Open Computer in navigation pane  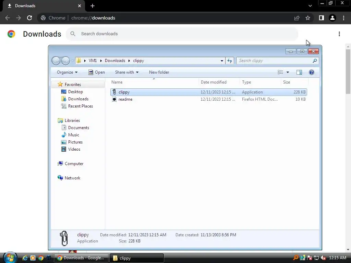coord(74,163)
